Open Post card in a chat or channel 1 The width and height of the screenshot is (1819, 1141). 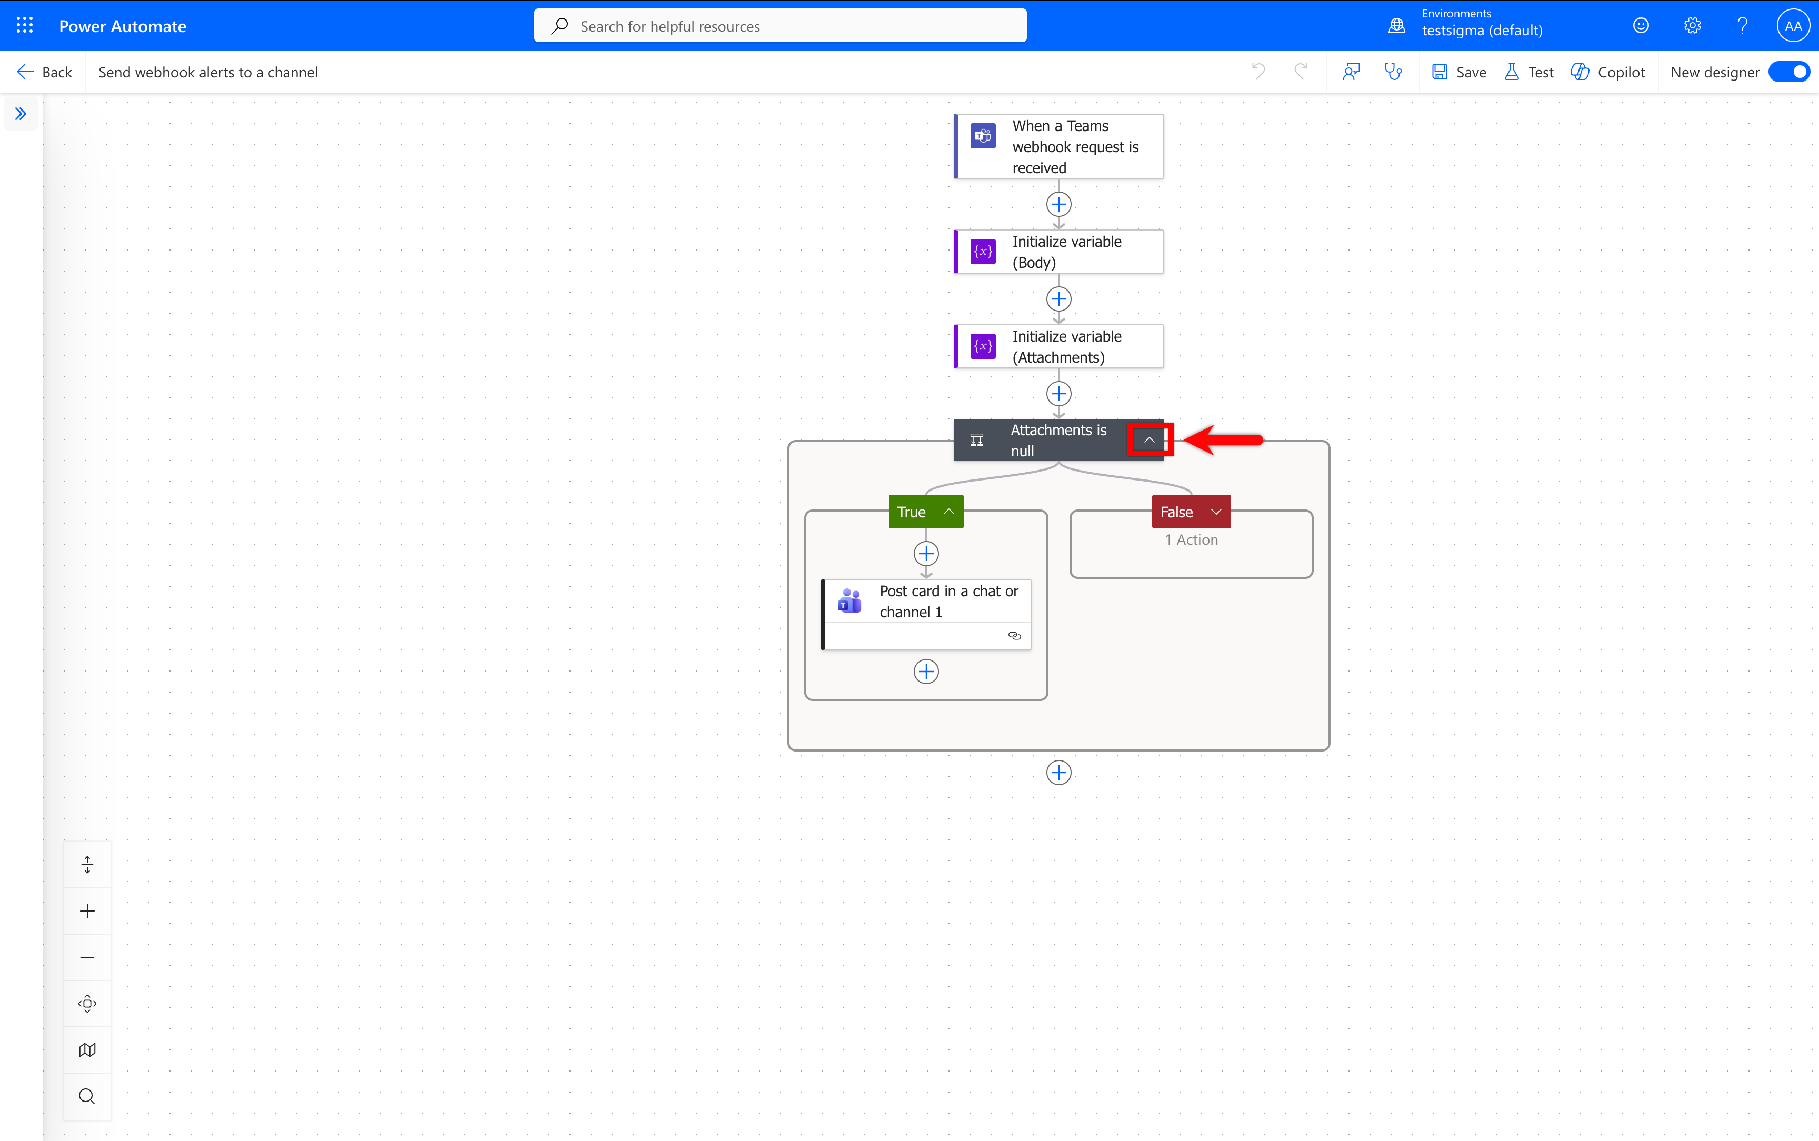(926, 614)
